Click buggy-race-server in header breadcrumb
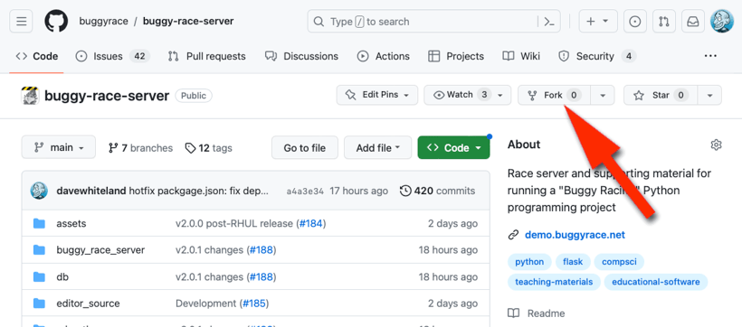Screen dimensions: 742x327 click(188, 22)
